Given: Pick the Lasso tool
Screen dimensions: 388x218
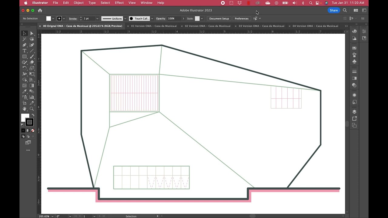Looking at the screenshot, I should pyautogui.click(x=32, y=39).
